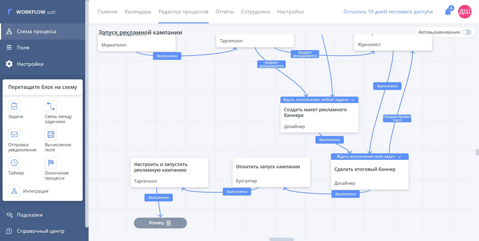Open the ДШ user avatar menu
The height and width of the screenshot is (241, 479).
tap(465, 12)
